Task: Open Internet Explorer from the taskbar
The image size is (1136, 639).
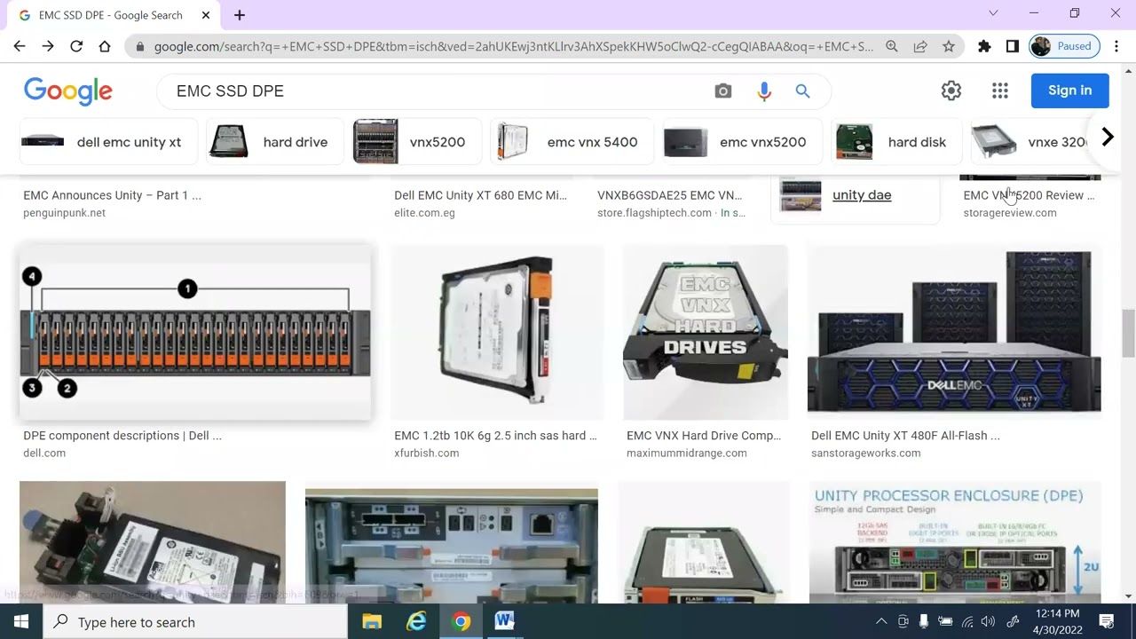Action: (x=416, y=621)
